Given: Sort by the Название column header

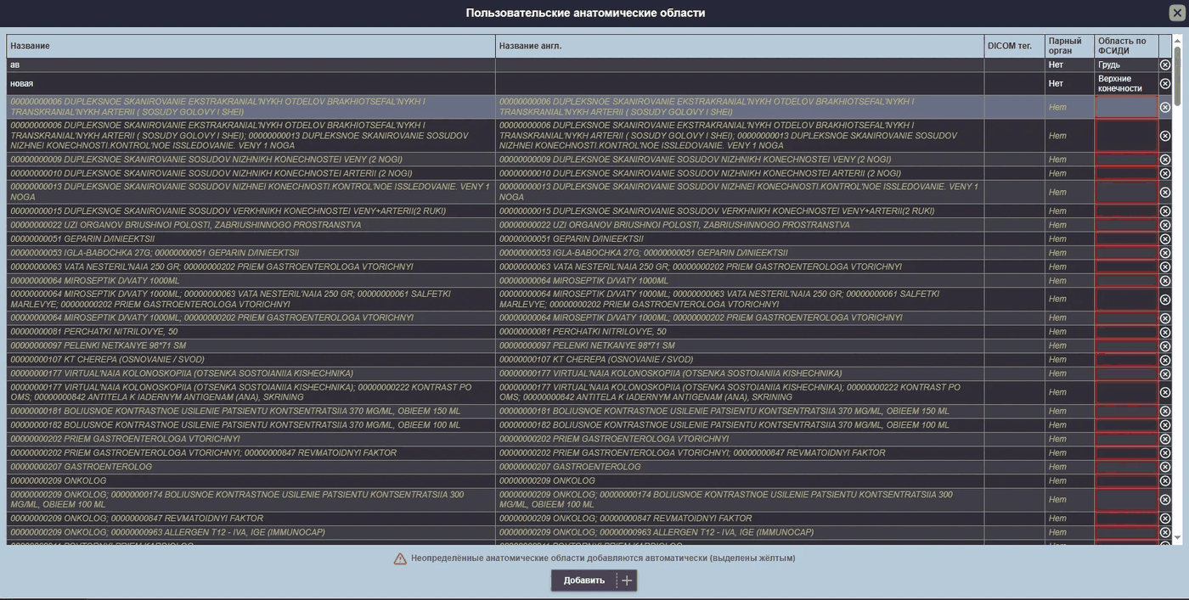Looking at the screenshot, I should click(x=251, y=46).
